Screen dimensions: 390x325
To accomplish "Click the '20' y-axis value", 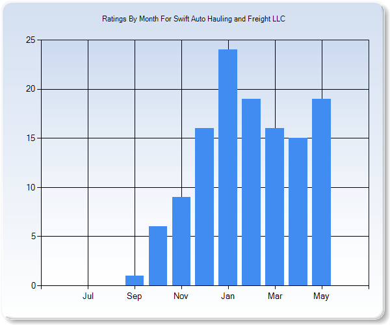I will (x=31, y=89).
